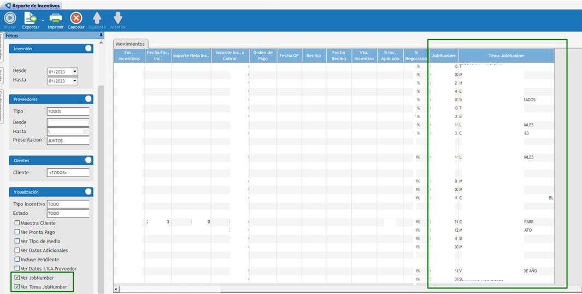Toggle the Filtros panel pin
Screen dimensions: 582x294
point(101,36)
